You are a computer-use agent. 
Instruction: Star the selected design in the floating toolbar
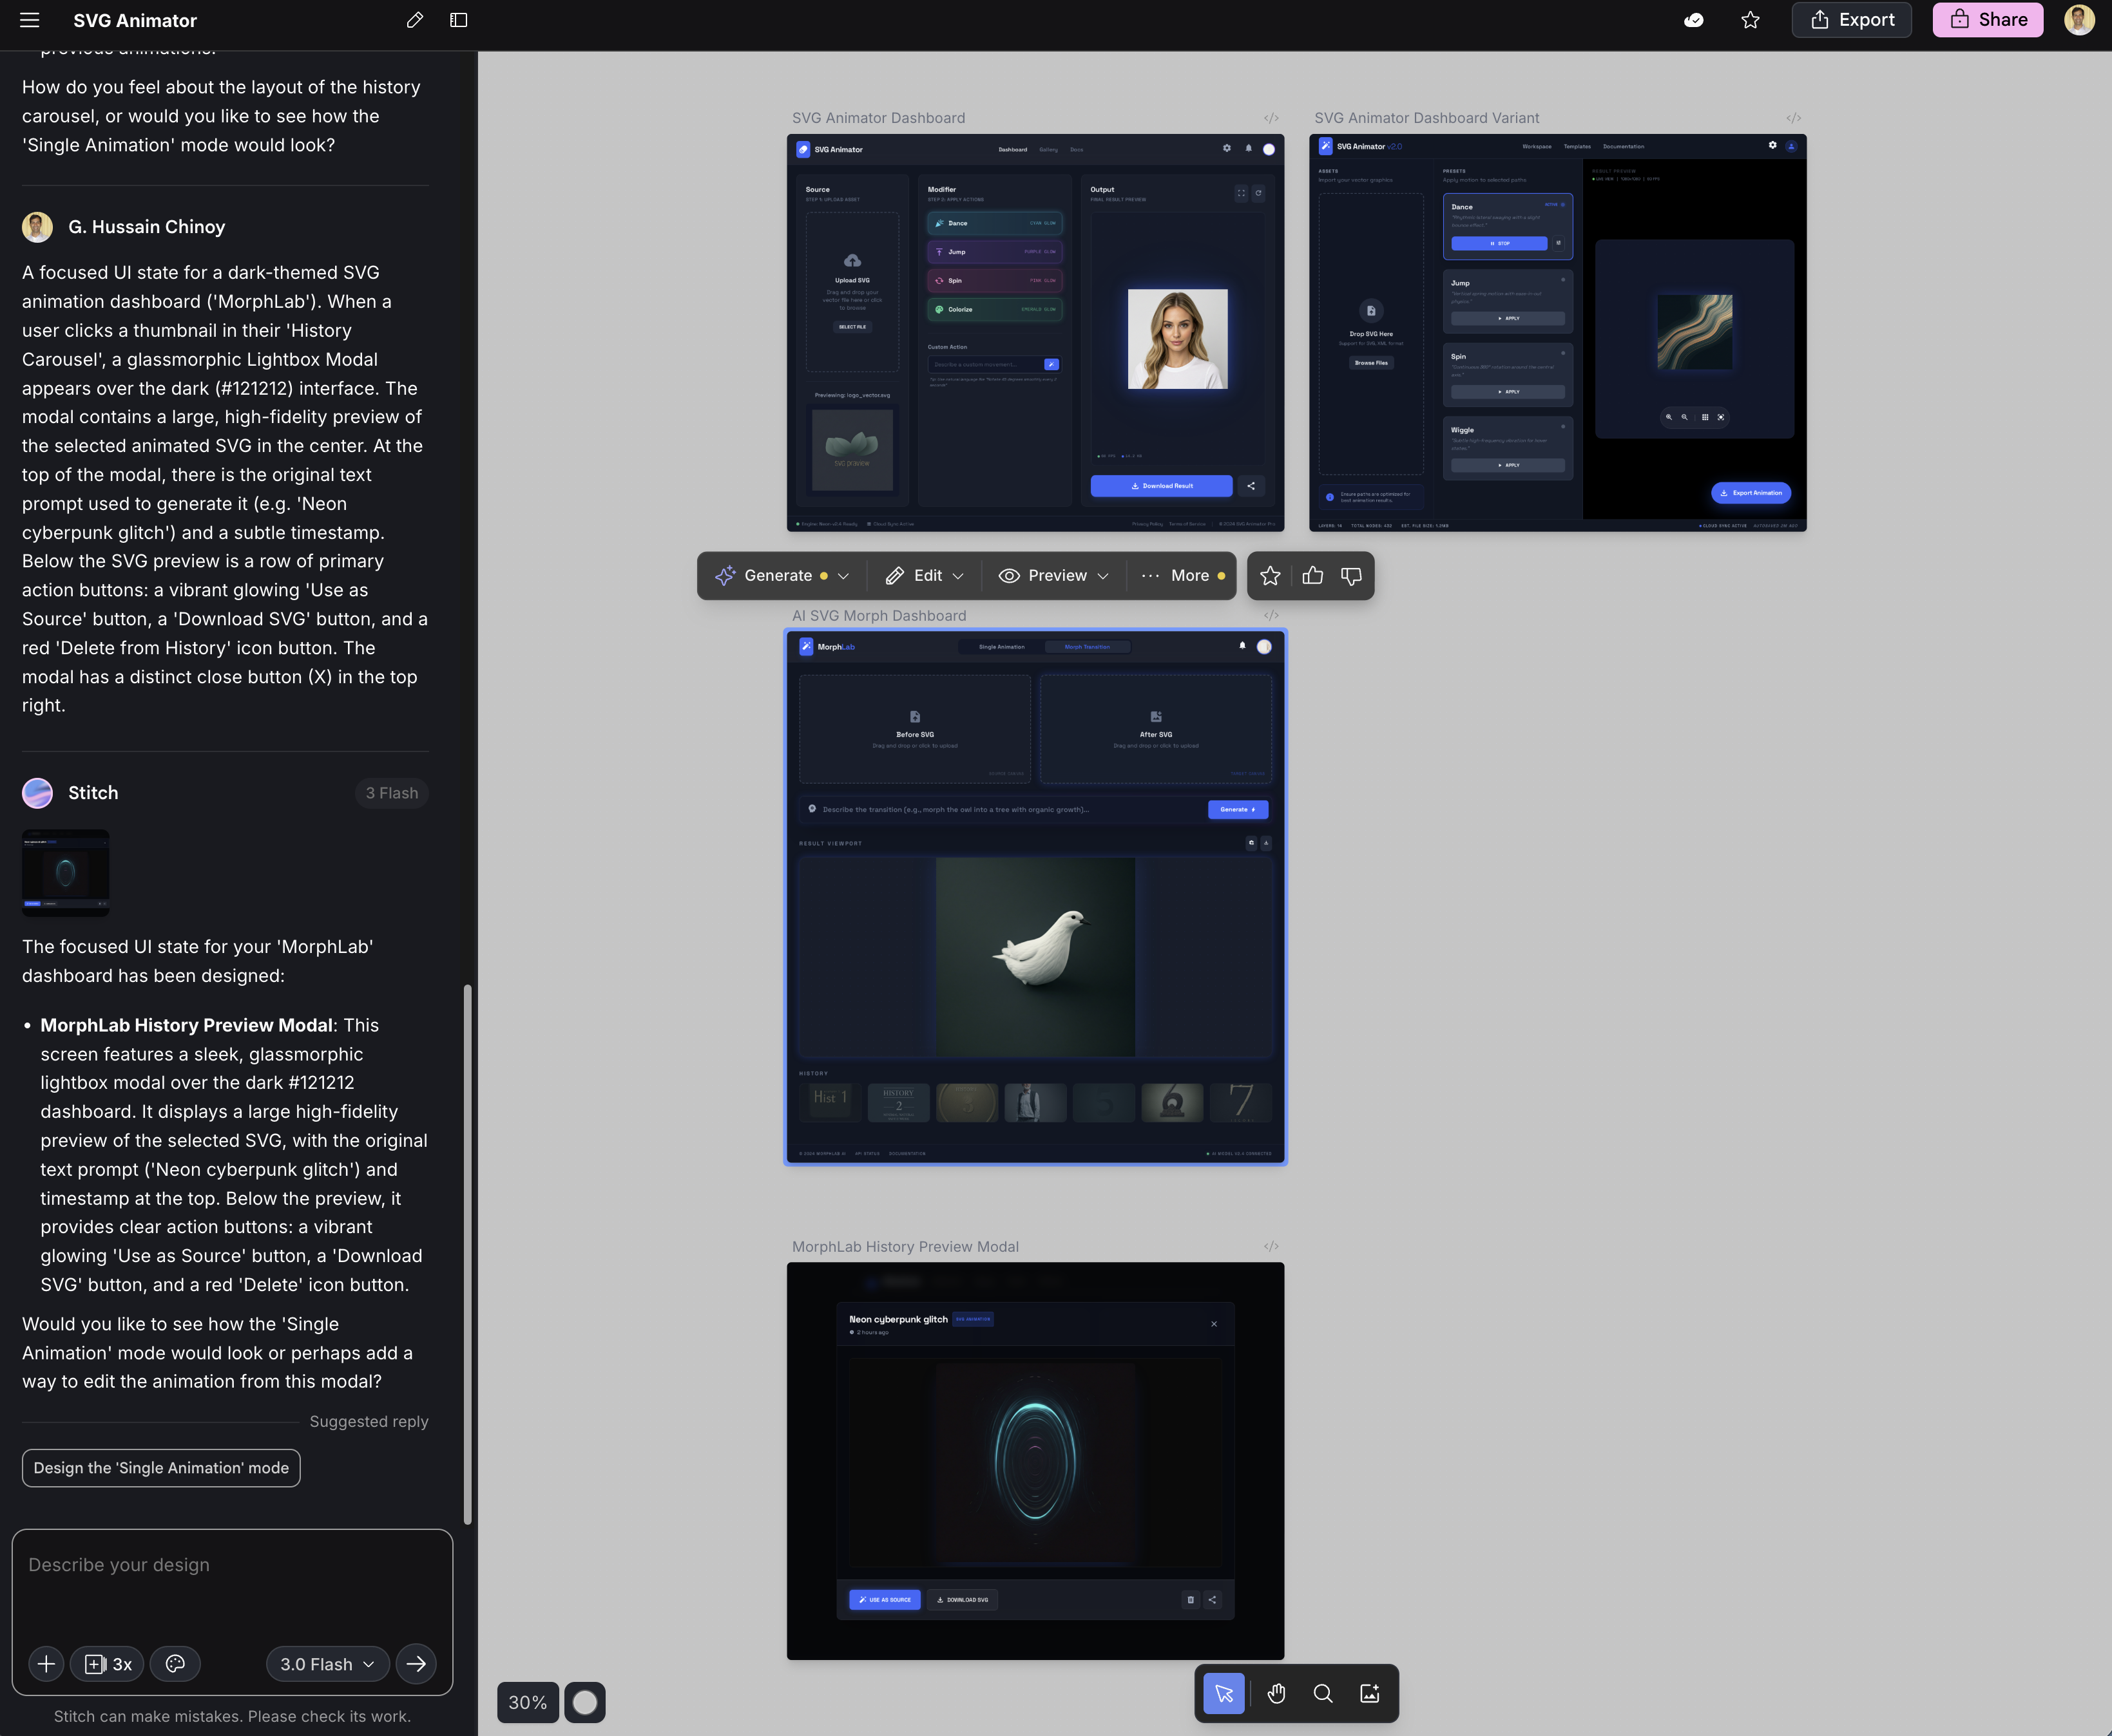(1271, 575)
